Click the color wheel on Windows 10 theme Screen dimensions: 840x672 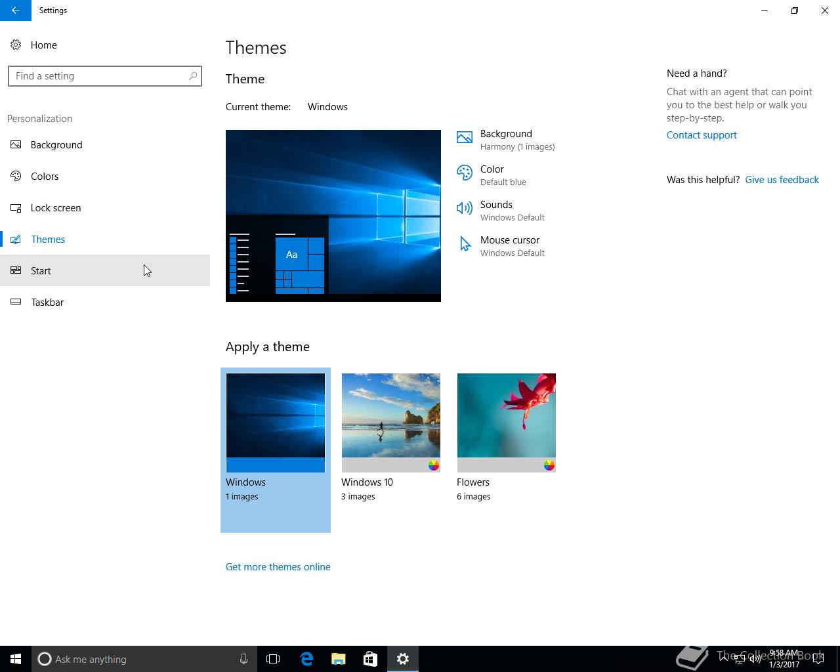point(434,465)
